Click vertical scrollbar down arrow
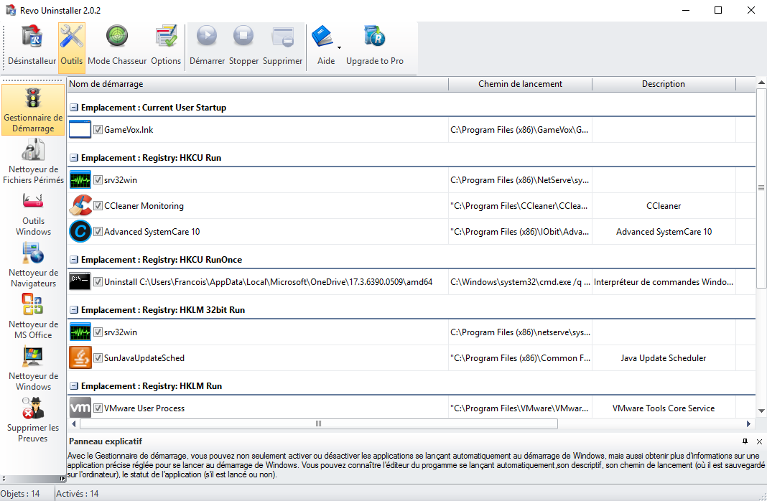 tap(761, 411)
